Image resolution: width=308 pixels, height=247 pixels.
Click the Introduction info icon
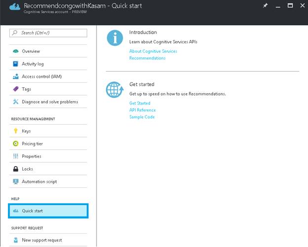(x=115, y=38)
